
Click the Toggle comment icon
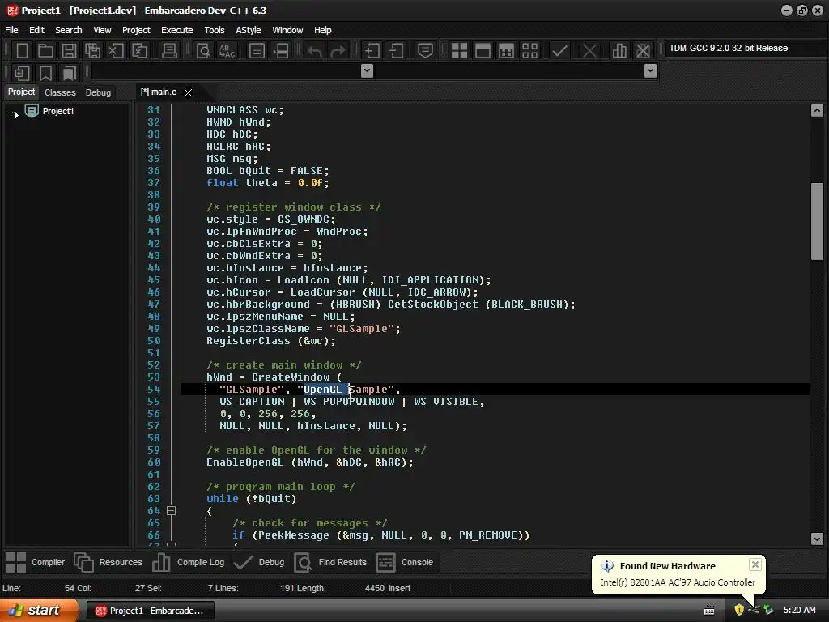click(x=426, y=51)
